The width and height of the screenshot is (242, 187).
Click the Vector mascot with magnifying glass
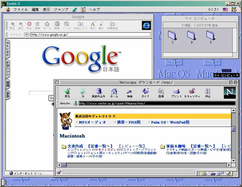point(66,121)
